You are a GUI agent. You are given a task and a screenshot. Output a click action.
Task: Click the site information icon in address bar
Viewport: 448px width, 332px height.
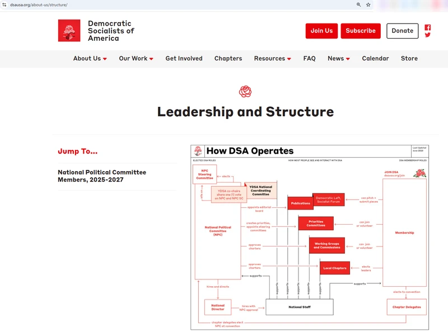(4, 4)
